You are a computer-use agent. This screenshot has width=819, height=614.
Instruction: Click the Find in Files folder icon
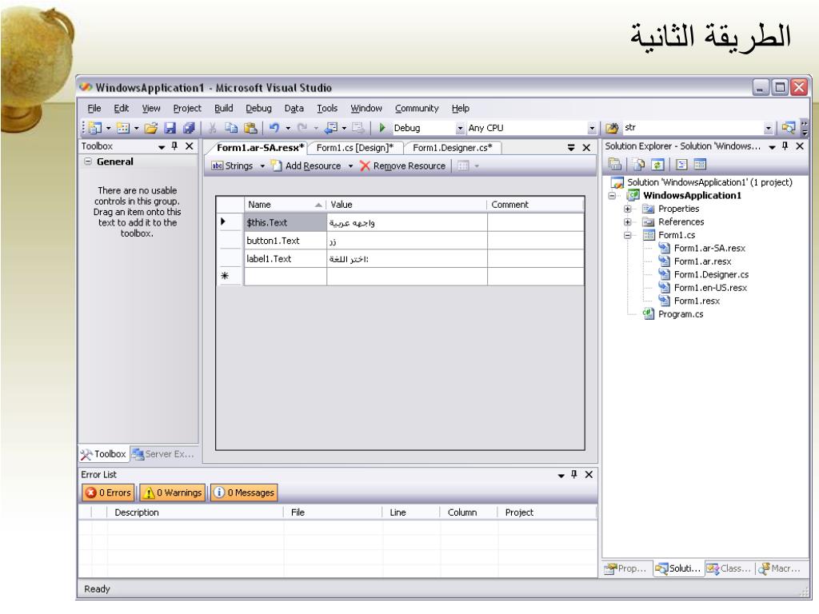[612, 127]
